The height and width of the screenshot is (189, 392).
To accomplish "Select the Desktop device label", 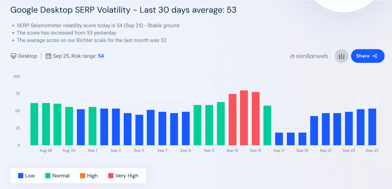I will point(28,56).
